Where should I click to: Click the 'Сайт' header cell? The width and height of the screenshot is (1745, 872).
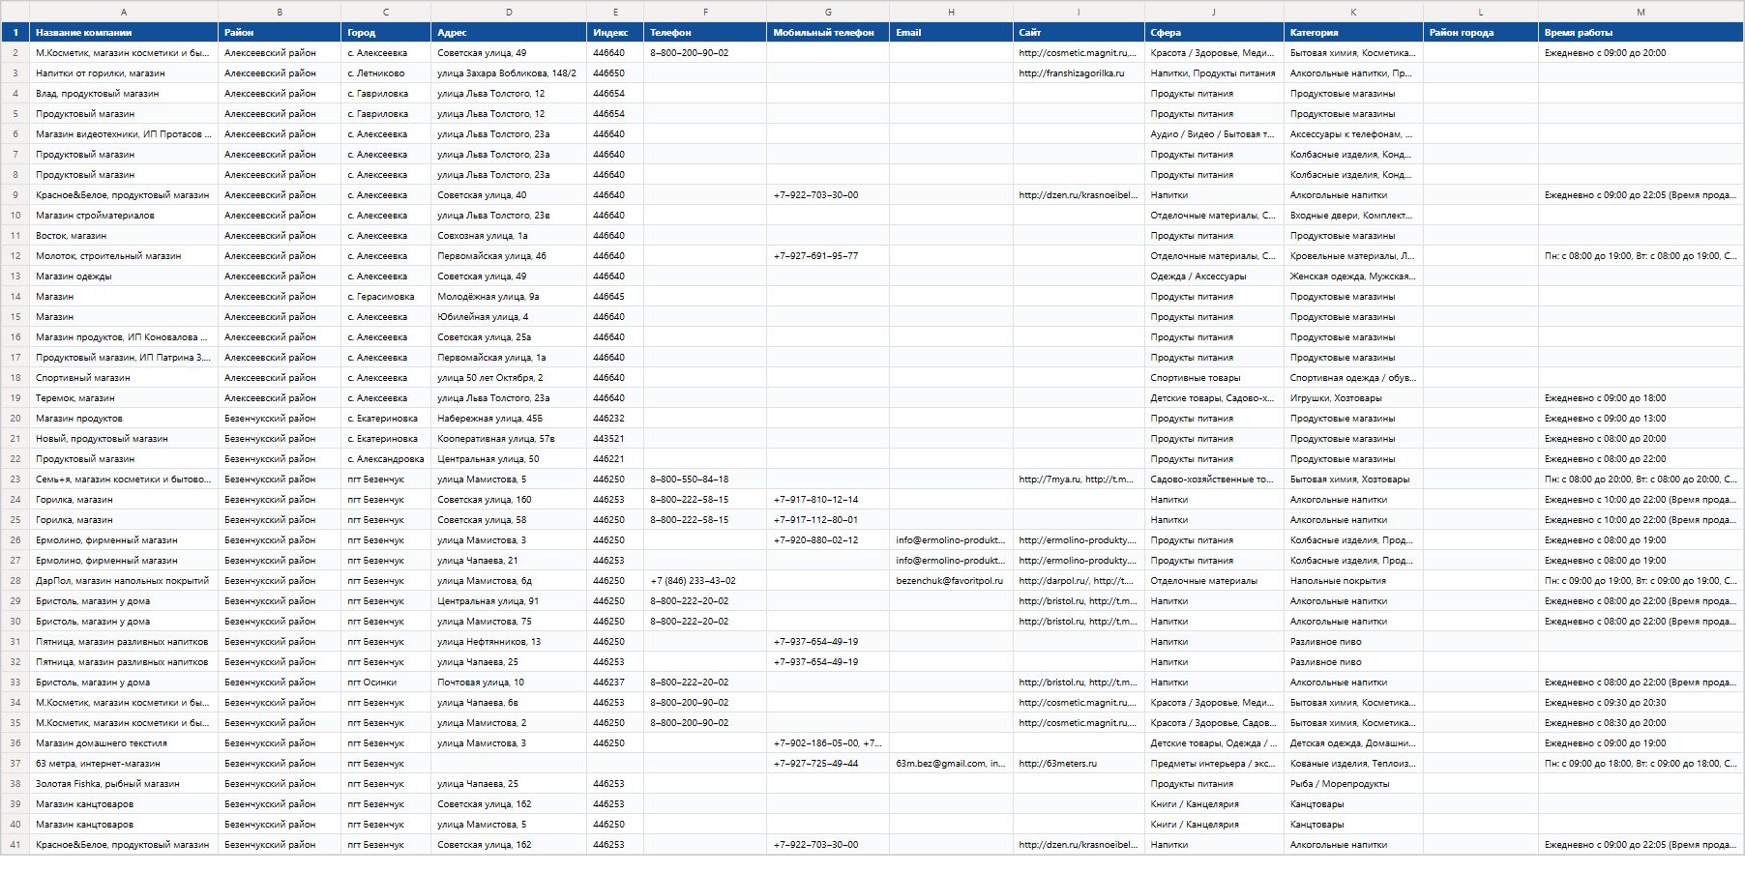coord(1079,33)
